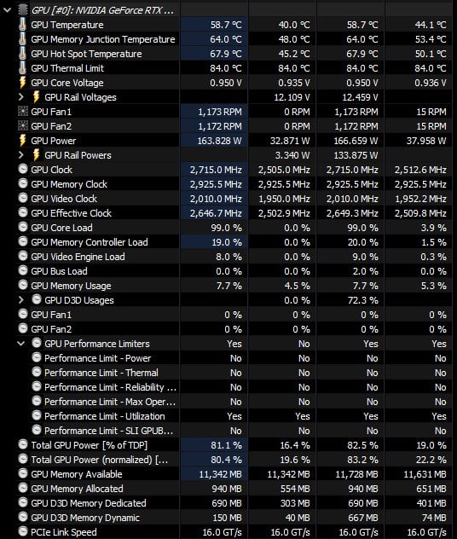Click the lightning bolt icon beside GPU Power
This screenshot has height=539, width=457.
(22, 141)
